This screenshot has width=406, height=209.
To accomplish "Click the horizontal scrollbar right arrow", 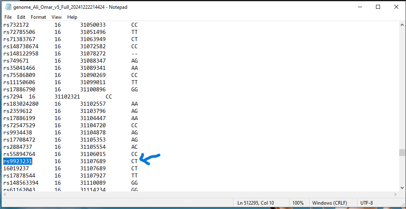I will (x=395, y=195).
